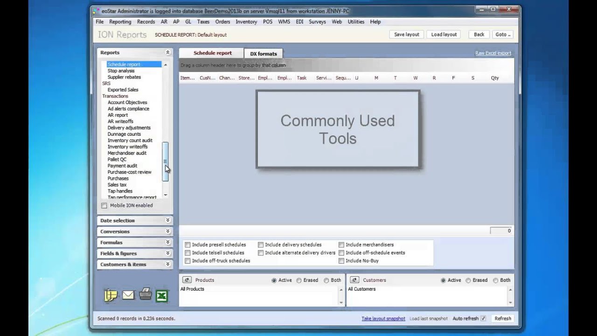Screen dimensions: 597x336
Task: Switch to the DX formats tab
Action: [x=264, y=54]
